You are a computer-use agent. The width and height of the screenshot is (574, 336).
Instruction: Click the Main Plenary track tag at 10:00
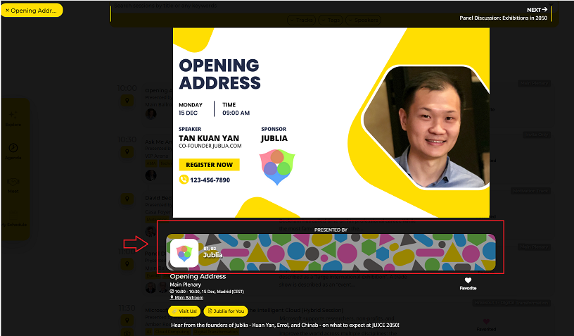pyautogui.click(x=535, y=83)
